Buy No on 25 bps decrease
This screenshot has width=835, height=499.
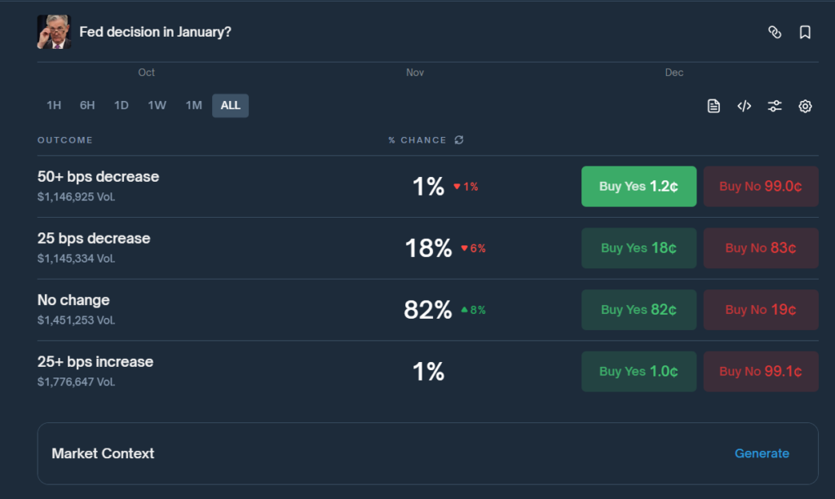(x=761, y=248)
